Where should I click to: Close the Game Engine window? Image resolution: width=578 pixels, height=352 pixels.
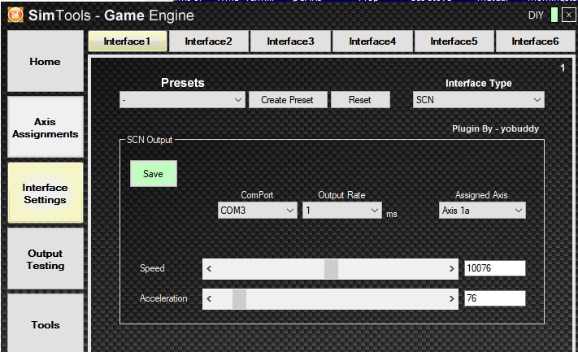coord(569,15)
